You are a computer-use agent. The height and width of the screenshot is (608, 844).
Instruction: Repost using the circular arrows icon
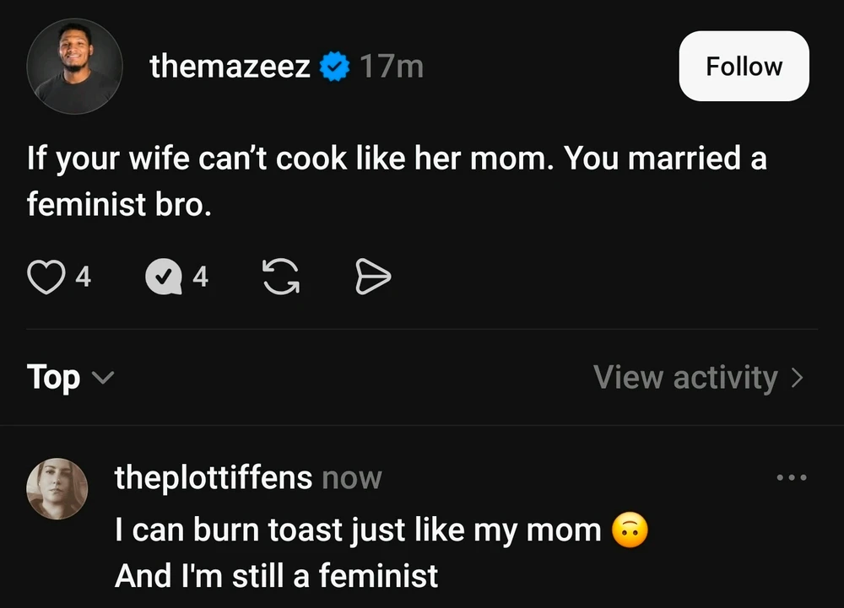pyautogui.click(x=281, y=277)
